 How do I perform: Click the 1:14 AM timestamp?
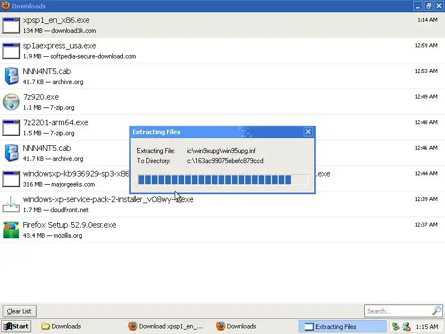pos(427,20)
